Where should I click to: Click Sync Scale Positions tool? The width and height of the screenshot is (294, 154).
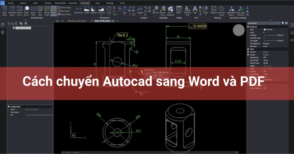pyautogui.click(x=241, y=11)
